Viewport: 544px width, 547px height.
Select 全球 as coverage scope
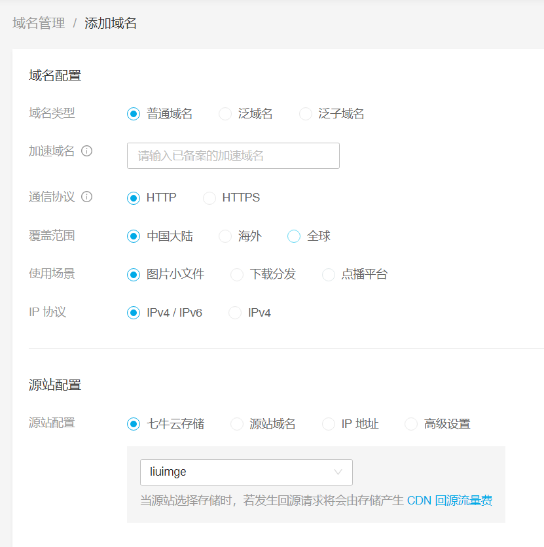point(293,236)
